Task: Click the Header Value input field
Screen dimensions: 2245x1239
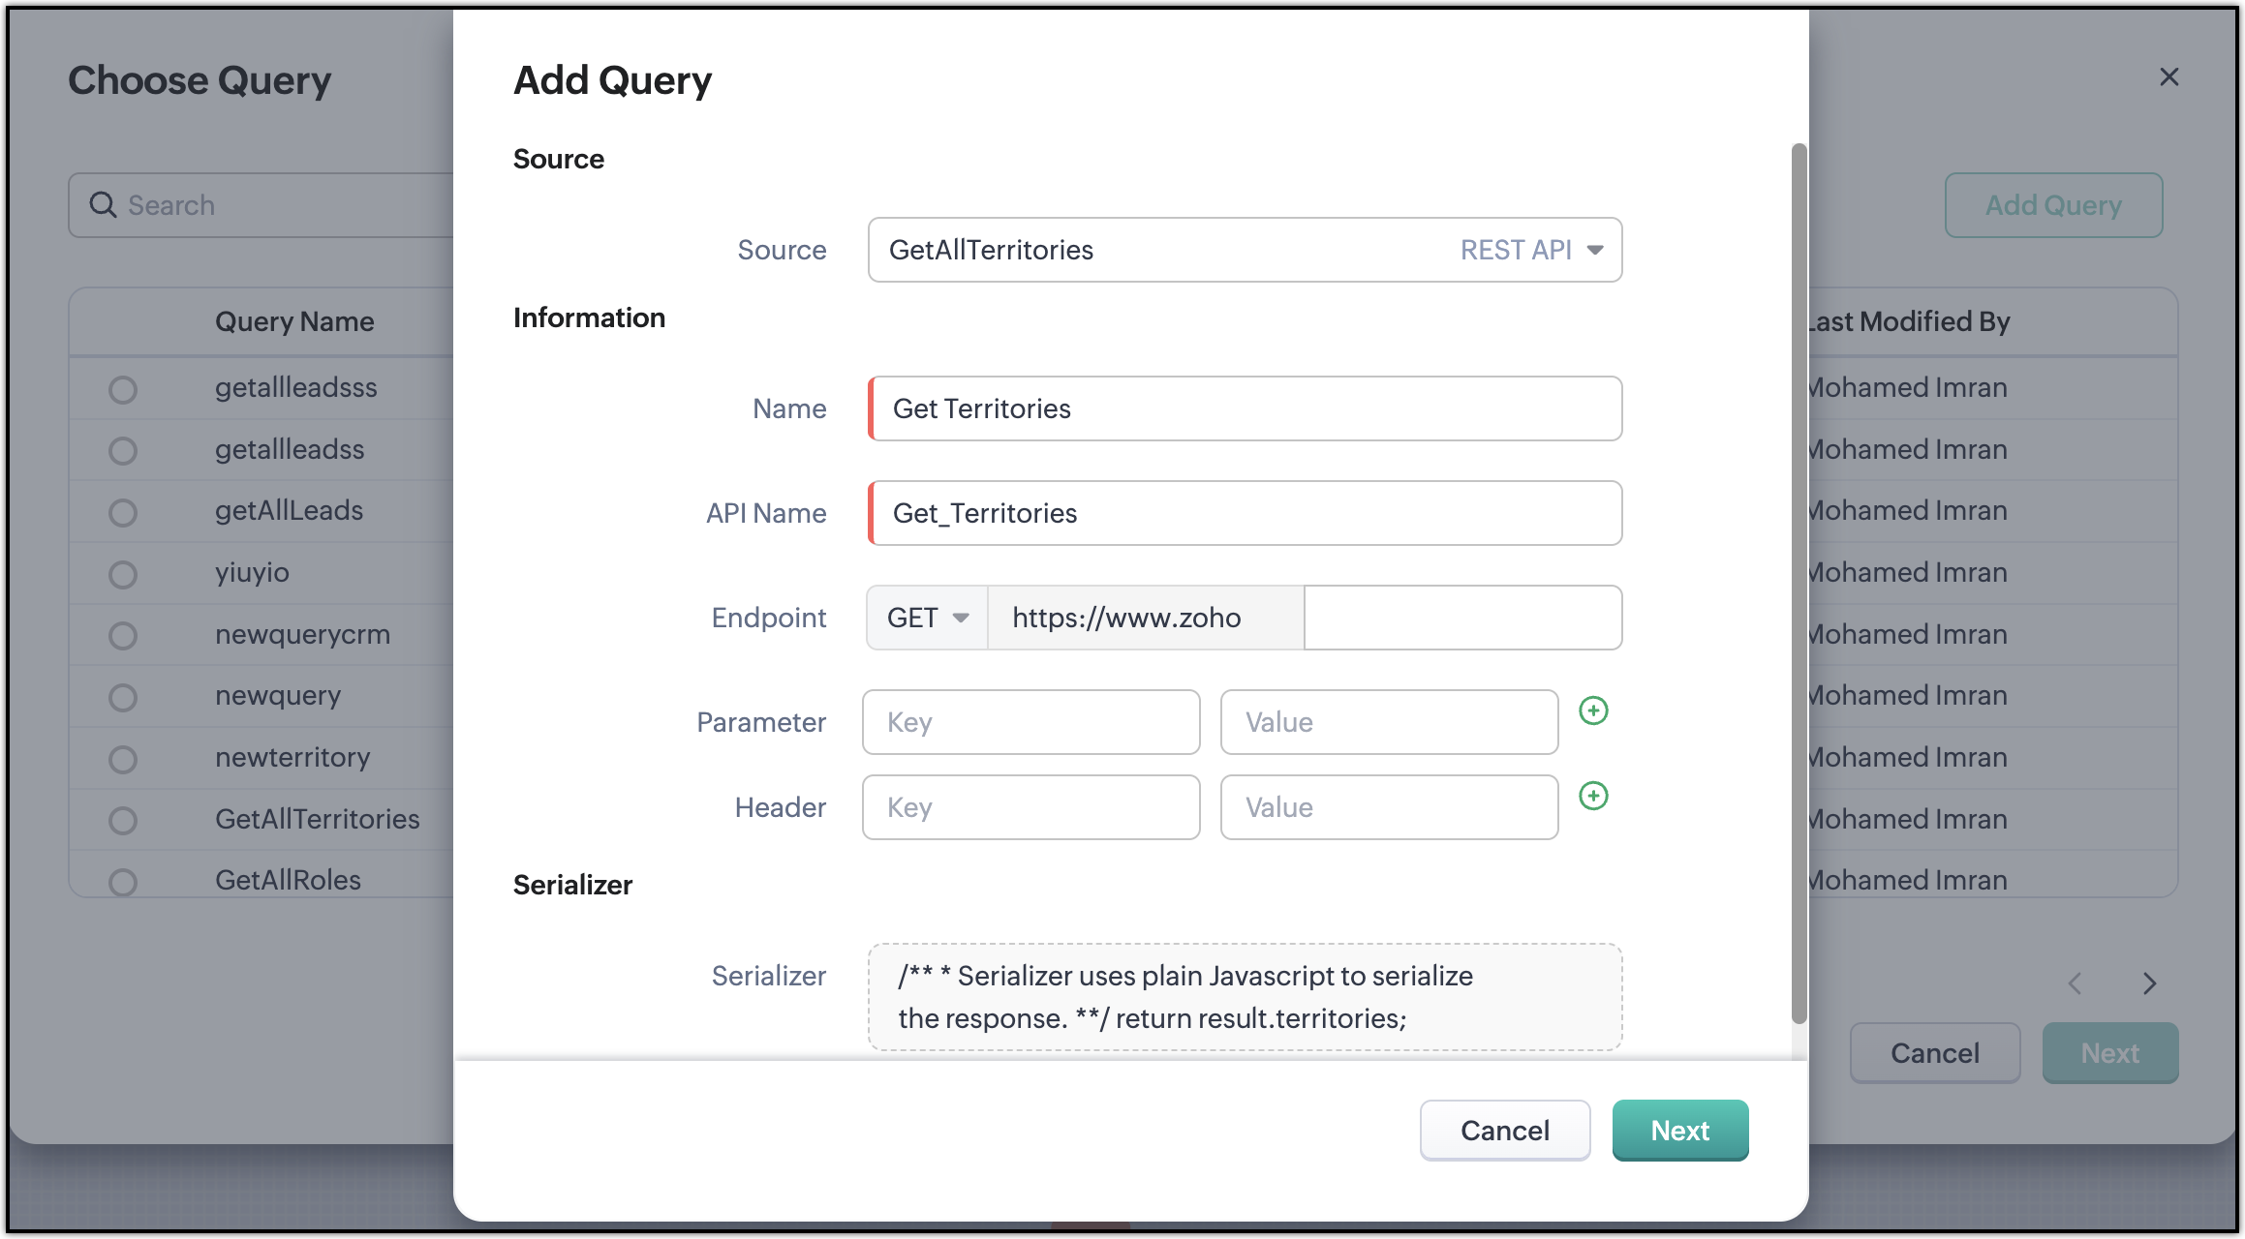Action: [x=1389, y=807]
